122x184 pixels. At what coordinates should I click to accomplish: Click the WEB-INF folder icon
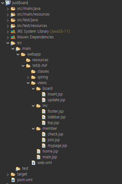(x=28, y=66)
